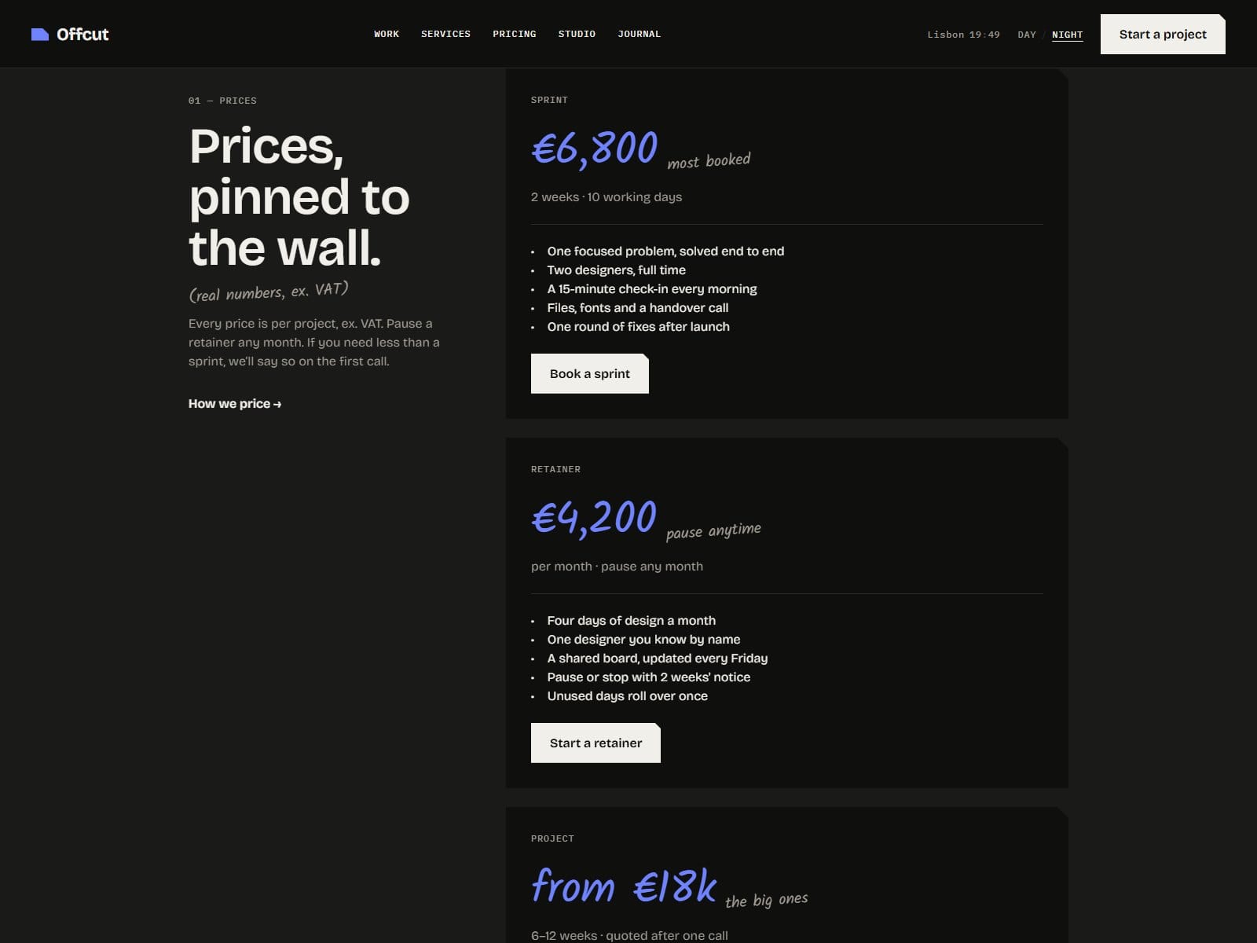Click the €4,200 retainer price

[594, 518]
